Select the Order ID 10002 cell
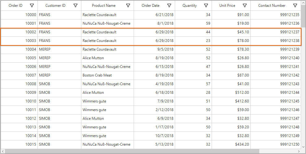The image size is (306, 154). coord(19,32)
